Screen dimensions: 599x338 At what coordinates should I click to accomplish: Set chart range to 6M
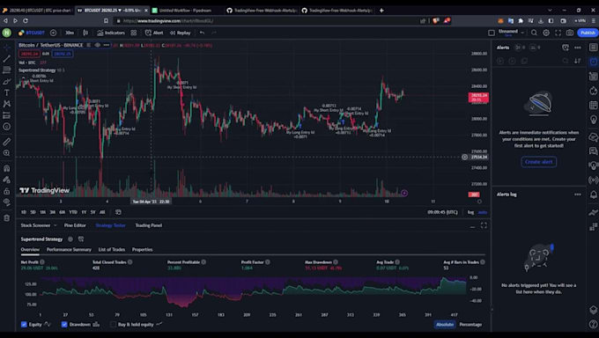[63, 212]
